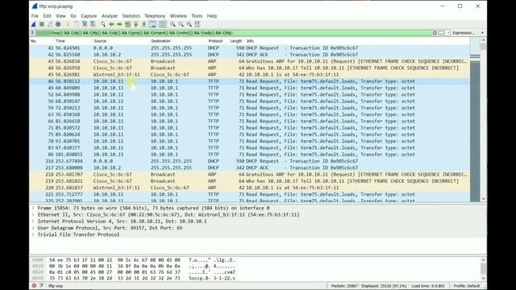Toggle auto-scroll during live capture
516x290 pixels.
[152, 24]
